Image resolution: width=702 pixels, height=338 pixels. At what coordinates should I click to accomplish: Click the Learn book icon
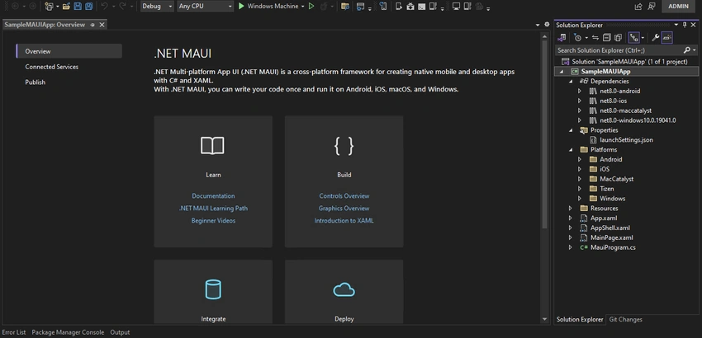(212, 146)
